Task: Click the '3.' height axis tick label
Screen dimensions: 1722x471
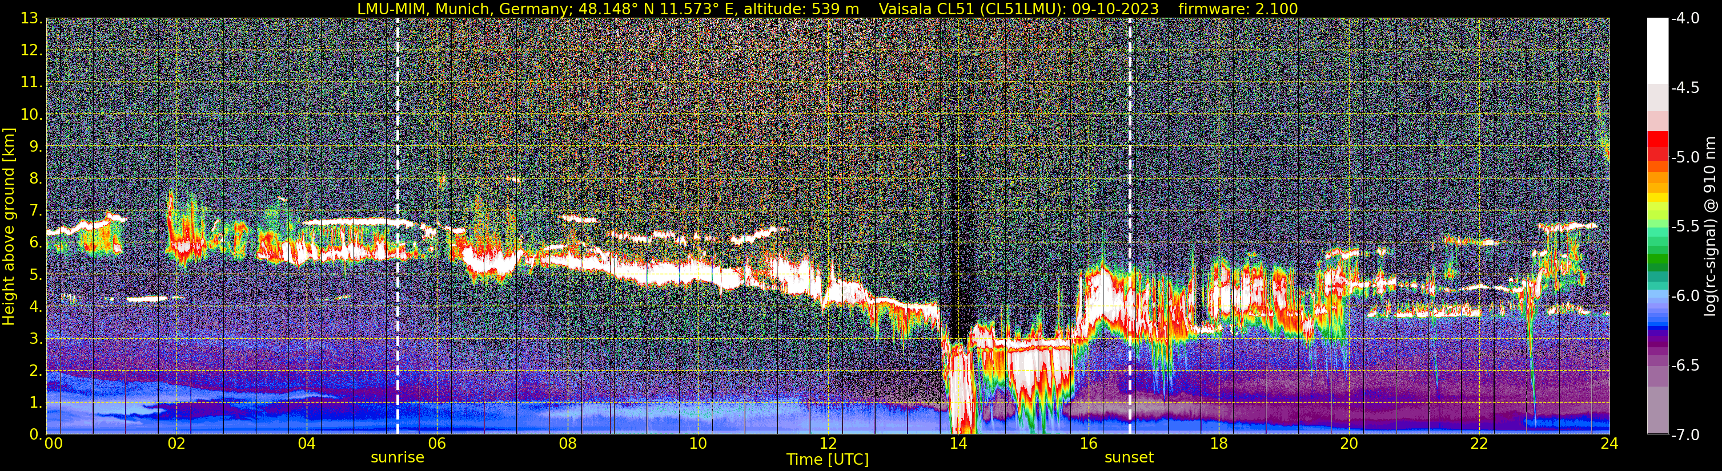Action: (x=35, y=339)
